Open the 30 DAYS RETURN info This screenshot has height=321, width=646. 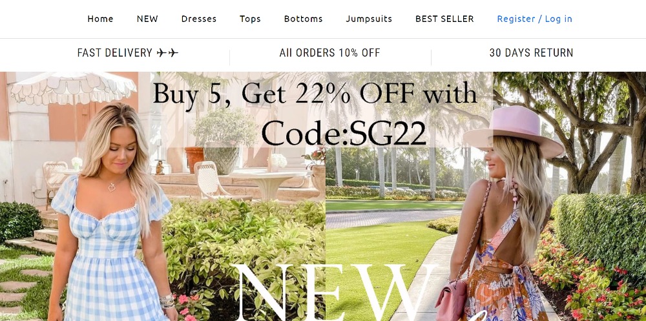[x=531, y=53]
